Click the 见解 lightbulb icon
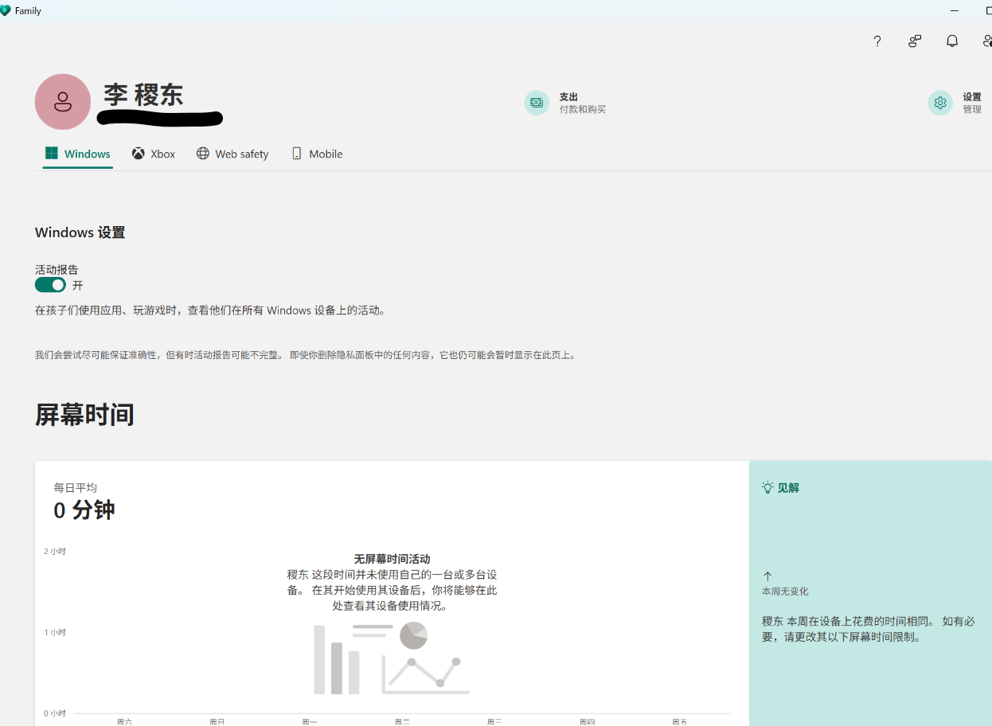Screen dimensions: 992x726 click(x=767, y=487)
